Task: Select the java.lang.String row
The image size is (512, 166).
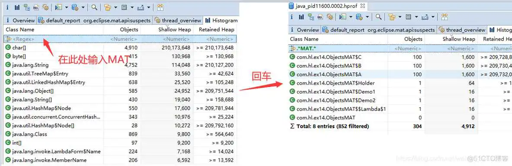Action: (120, 65)
